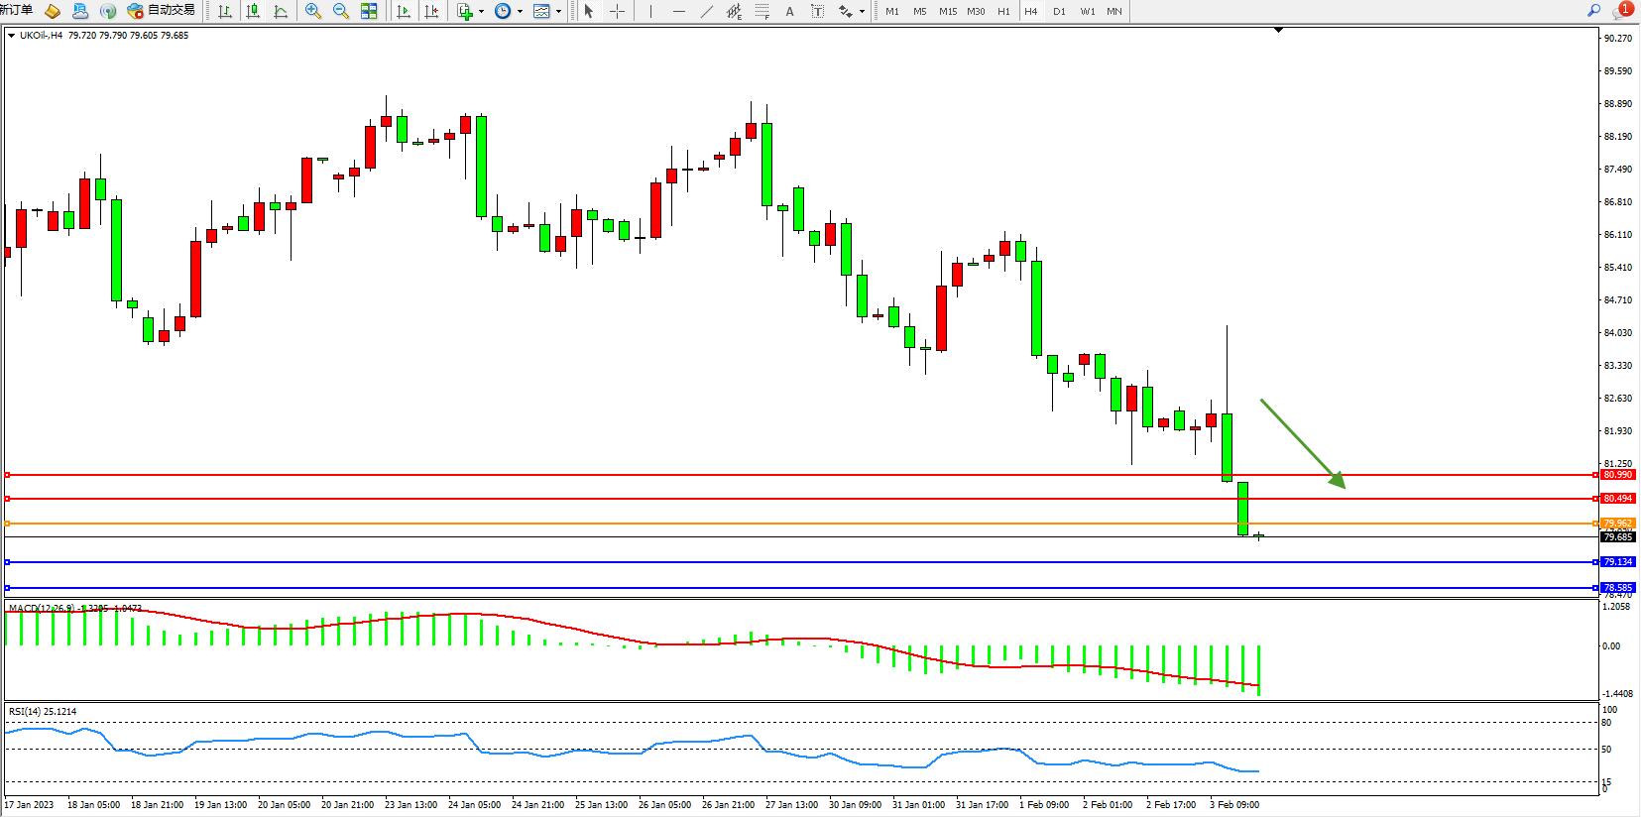Click the chart shift triangle marker at top
The image size is (1641, 818).
tap(1278, 31)
